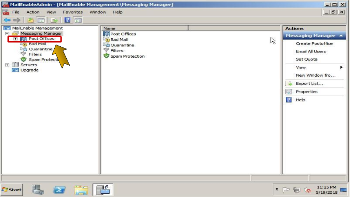This screenshot has width=350, height=197.
Task: Select Quarantine text in the list pane
Action: click(122, 45)
